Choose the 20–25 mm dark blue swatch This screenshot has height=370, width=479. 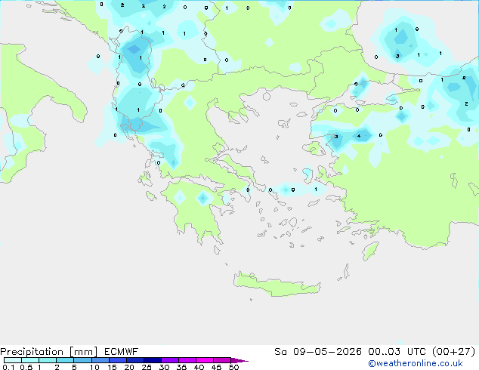pos(135,360)
